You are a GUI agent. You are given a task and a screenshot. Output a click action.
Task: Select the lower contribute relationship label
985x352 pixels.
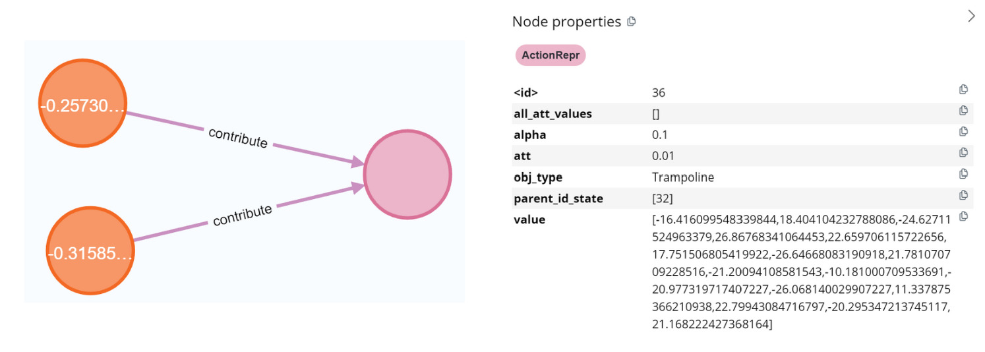(242, 216)
